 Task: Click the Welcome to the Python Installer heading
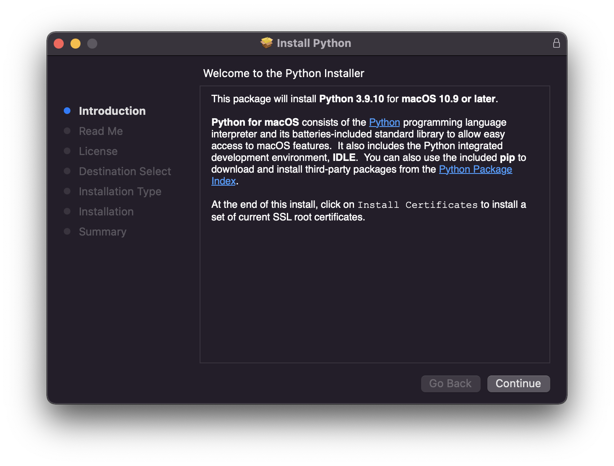284,73
